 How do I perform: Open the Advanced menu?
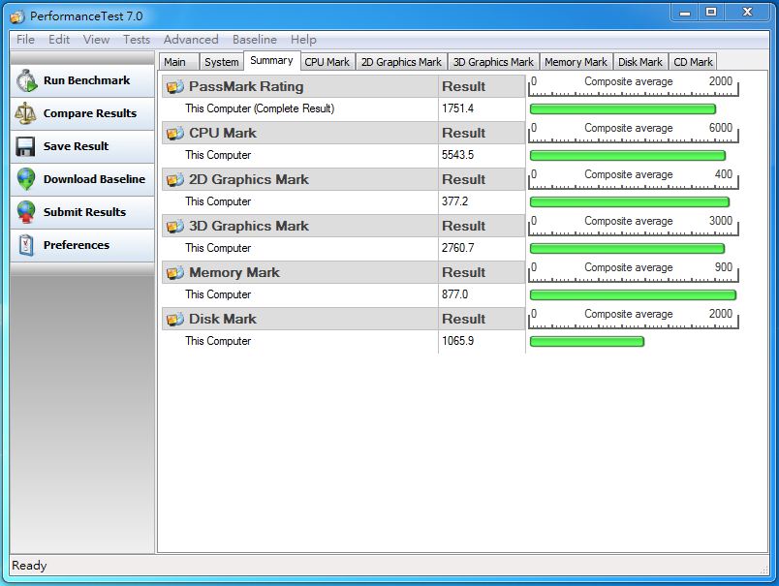pos(191,40)
